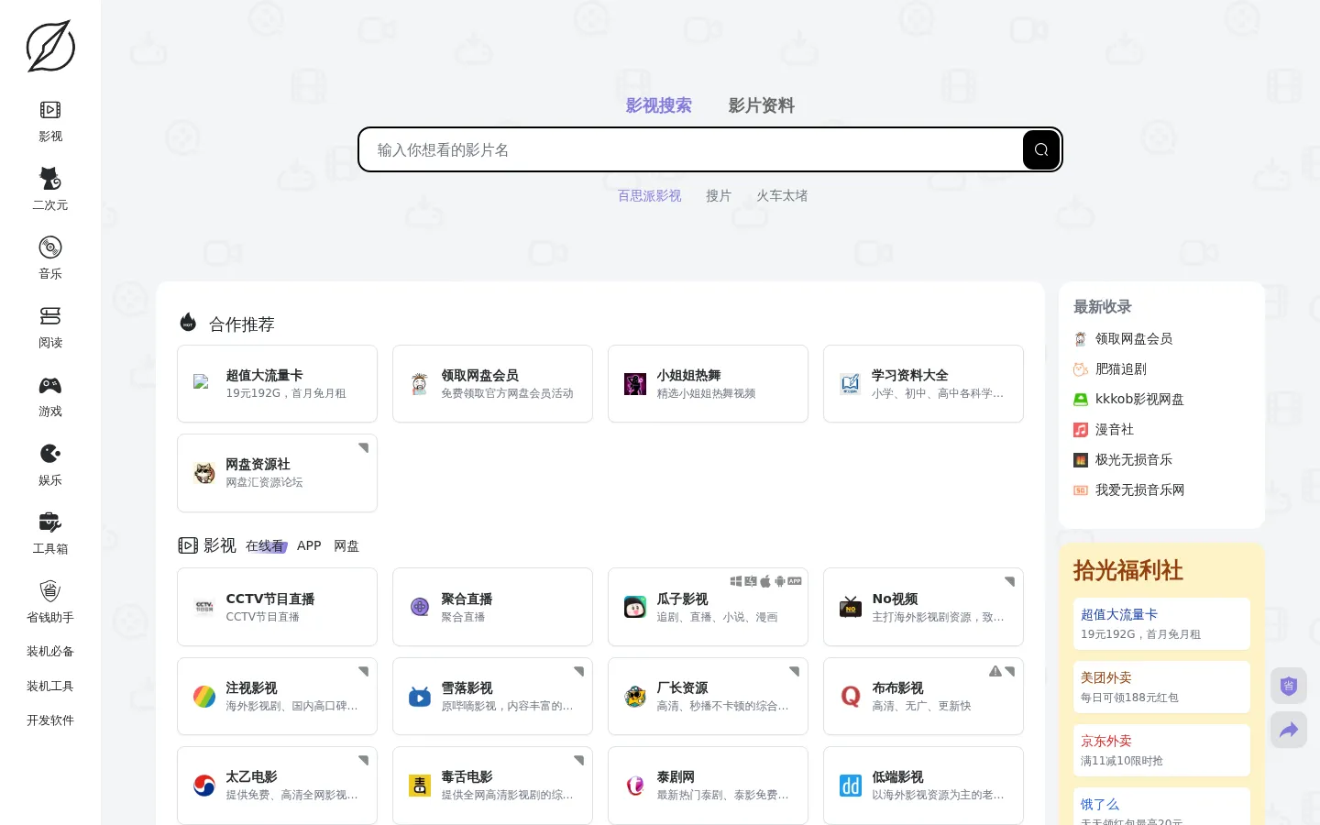The width and height of the screenshot is (1320, 825).
Task: Switch to the 影视搜索 tab
Action: [x=659, y=105]
